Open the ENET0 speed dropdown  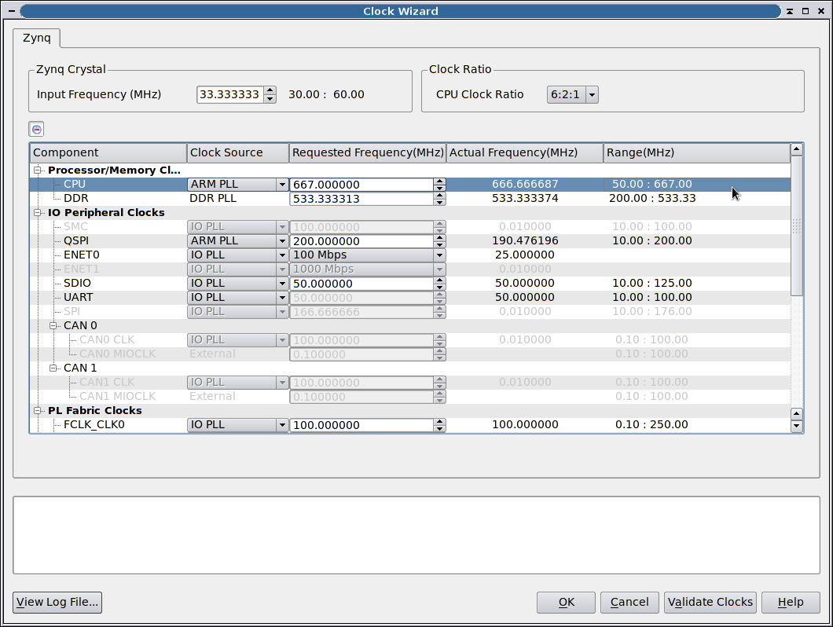click(439, 255)
